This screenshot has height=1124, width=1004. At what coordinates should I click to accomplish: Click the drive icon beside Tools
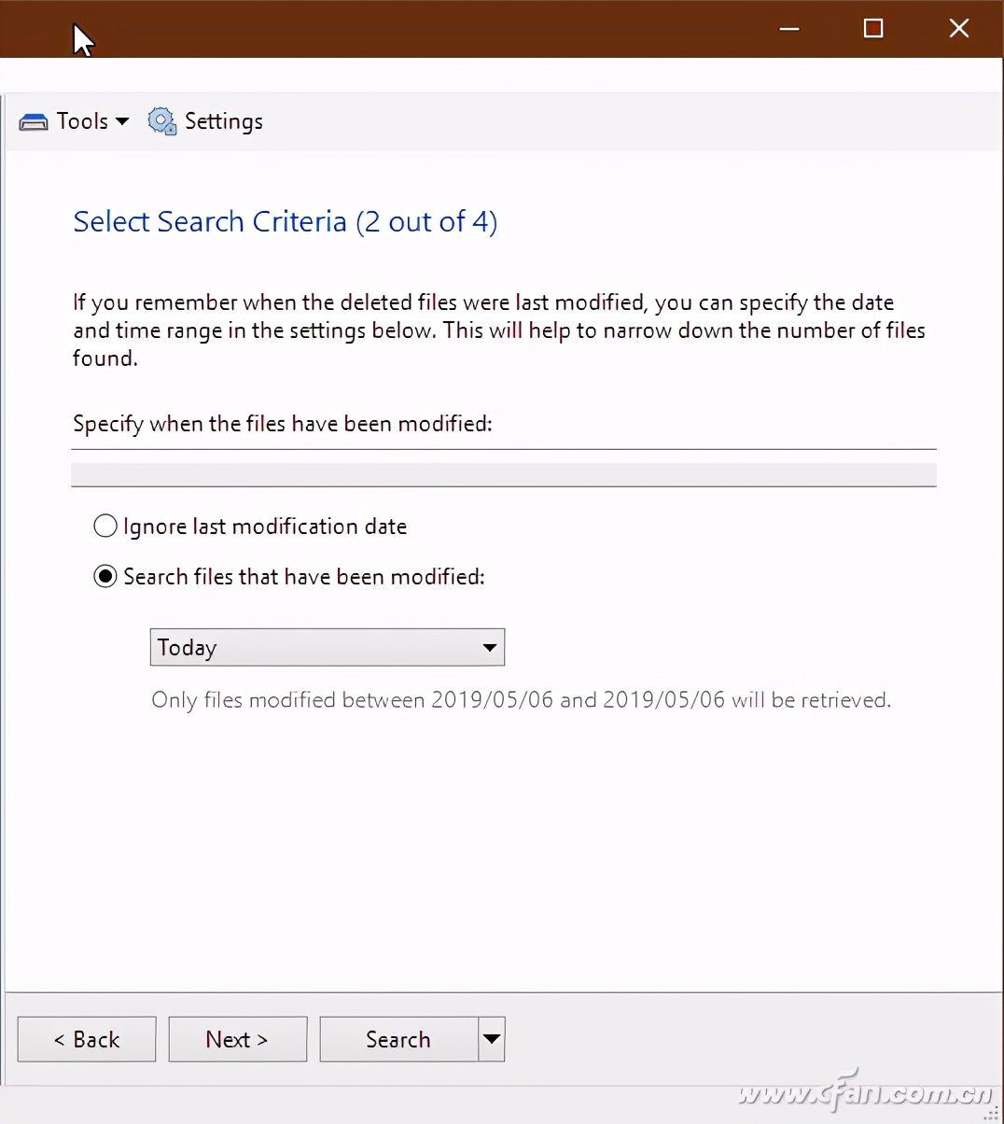click(x=34, y=122)
